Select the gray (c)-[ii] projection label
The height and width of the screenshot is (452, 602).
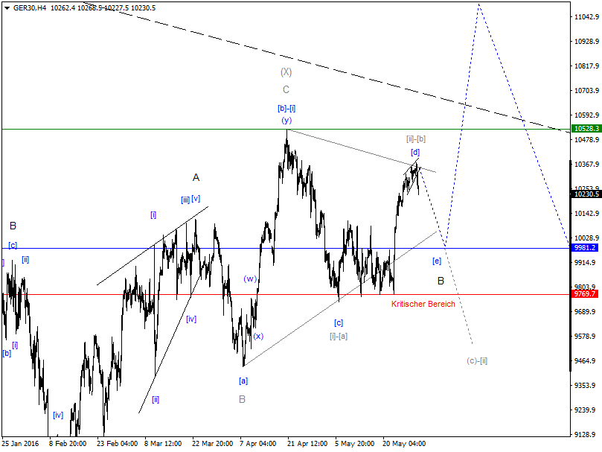[476, 360]
